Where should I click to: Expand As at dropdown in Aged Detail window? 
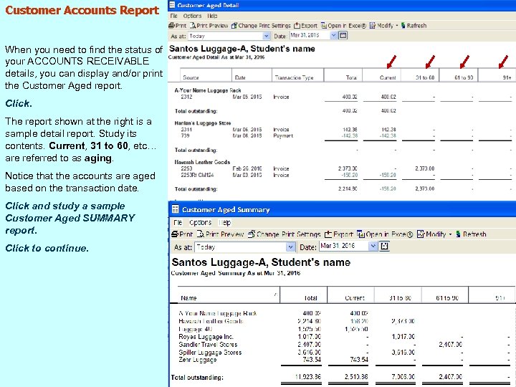point(266,36)
